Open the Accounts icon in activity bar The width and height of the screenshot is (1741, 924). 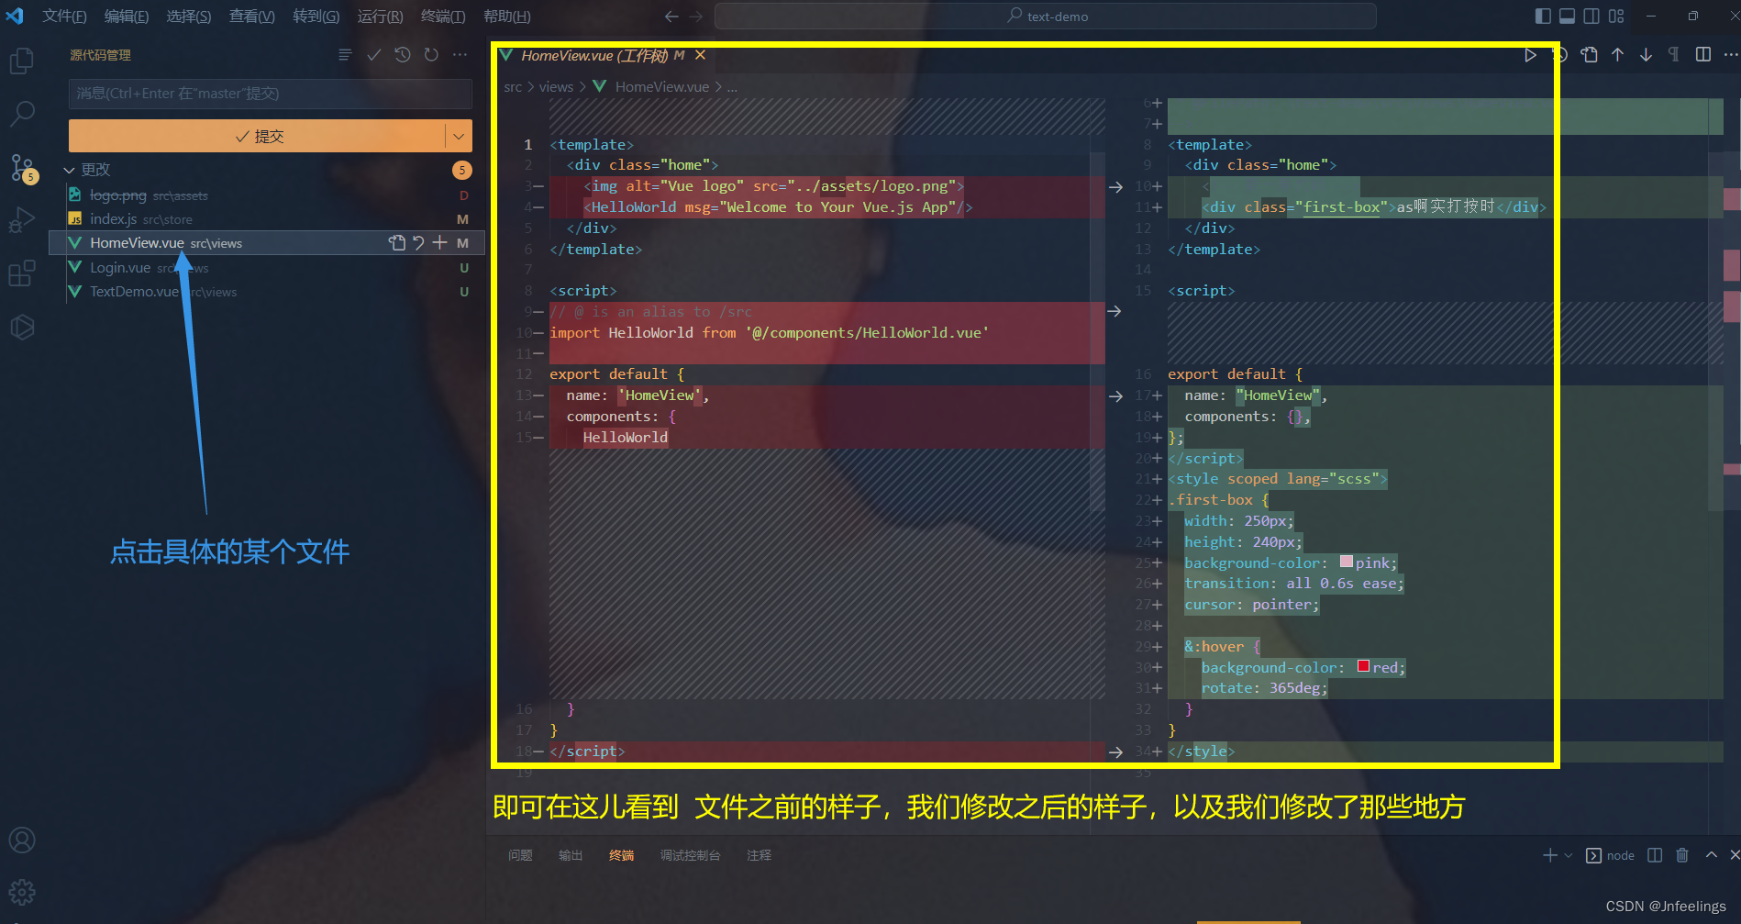point(21,841)
